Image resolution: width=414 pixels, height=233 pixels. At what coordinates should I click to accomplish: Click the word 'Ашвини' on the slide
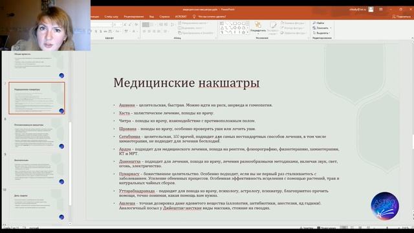coord(127,105)
